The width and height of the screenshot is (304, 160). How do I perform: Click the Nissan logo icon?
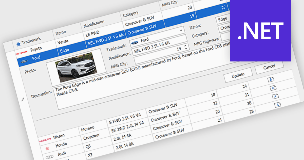45,140
